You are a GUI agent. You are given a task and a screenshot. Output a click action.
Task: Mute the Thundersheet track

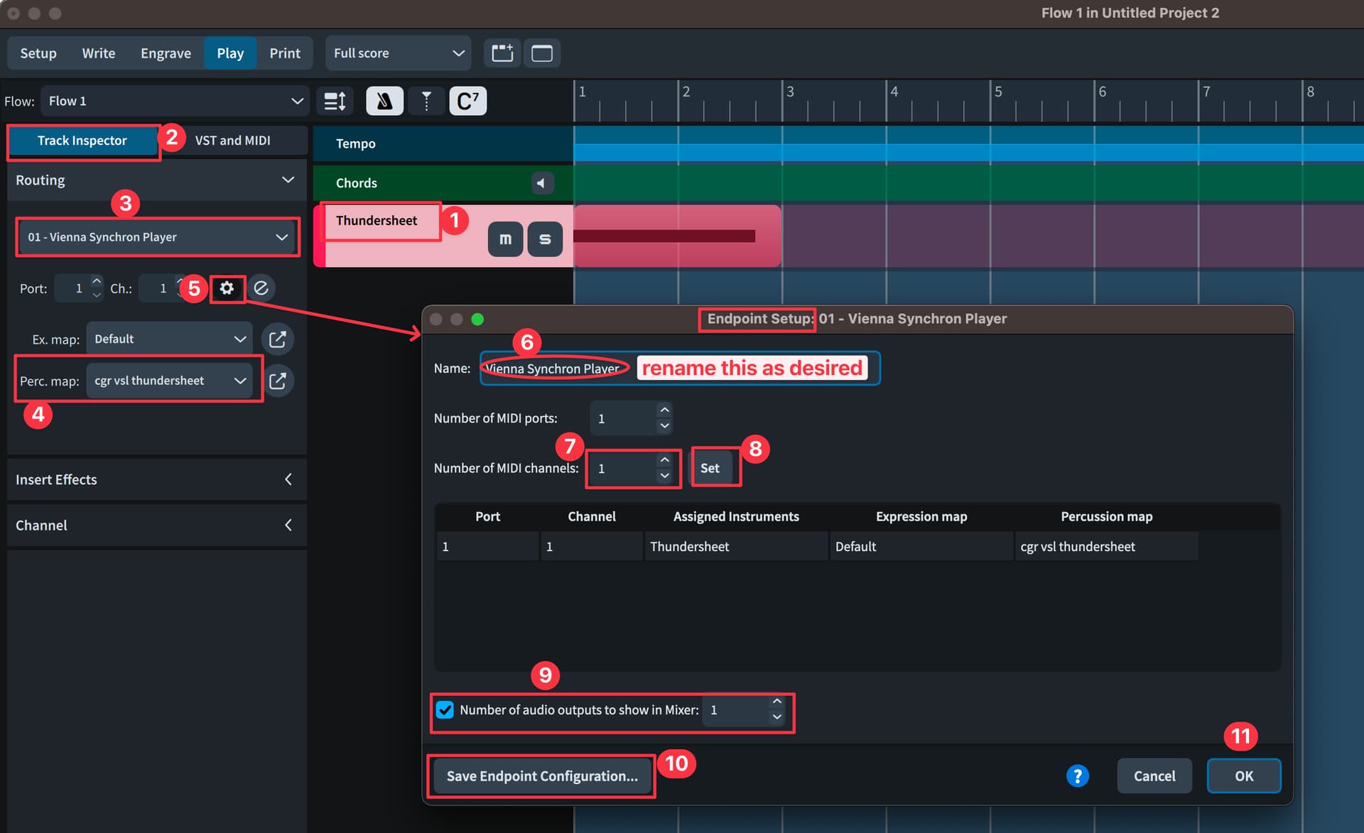point(505,239)
